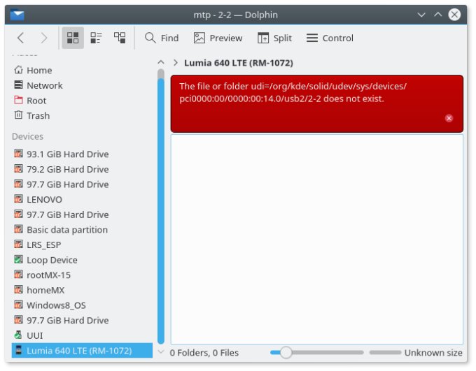Click the Trash bin icon
The height and width of the screenshot is (371, 476).
(18, 115)
